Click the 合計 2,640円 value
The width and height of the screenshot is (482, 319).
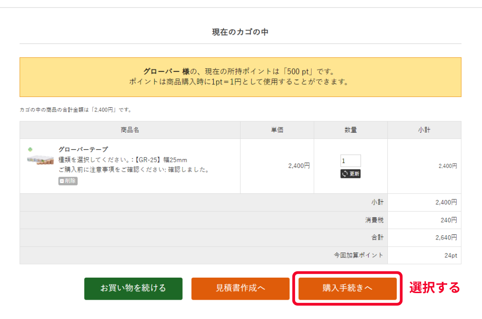tap(446, 238)
